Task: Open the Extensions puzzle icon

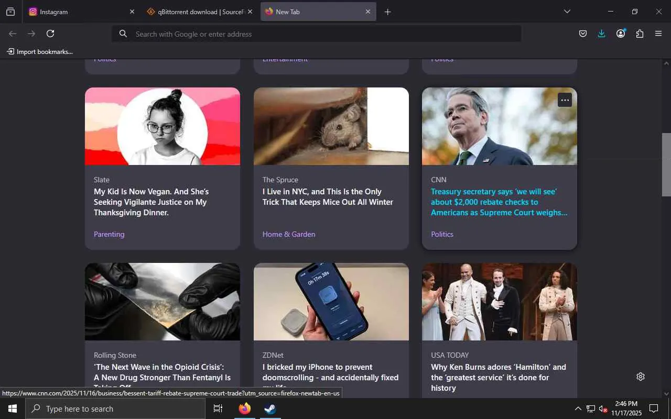Action: click(640, 34)
